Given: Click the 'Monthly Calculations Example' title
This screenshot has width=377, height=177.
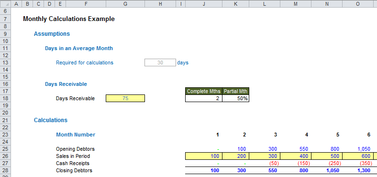Looking at the screenshot, I should click(x=69, y=19).
